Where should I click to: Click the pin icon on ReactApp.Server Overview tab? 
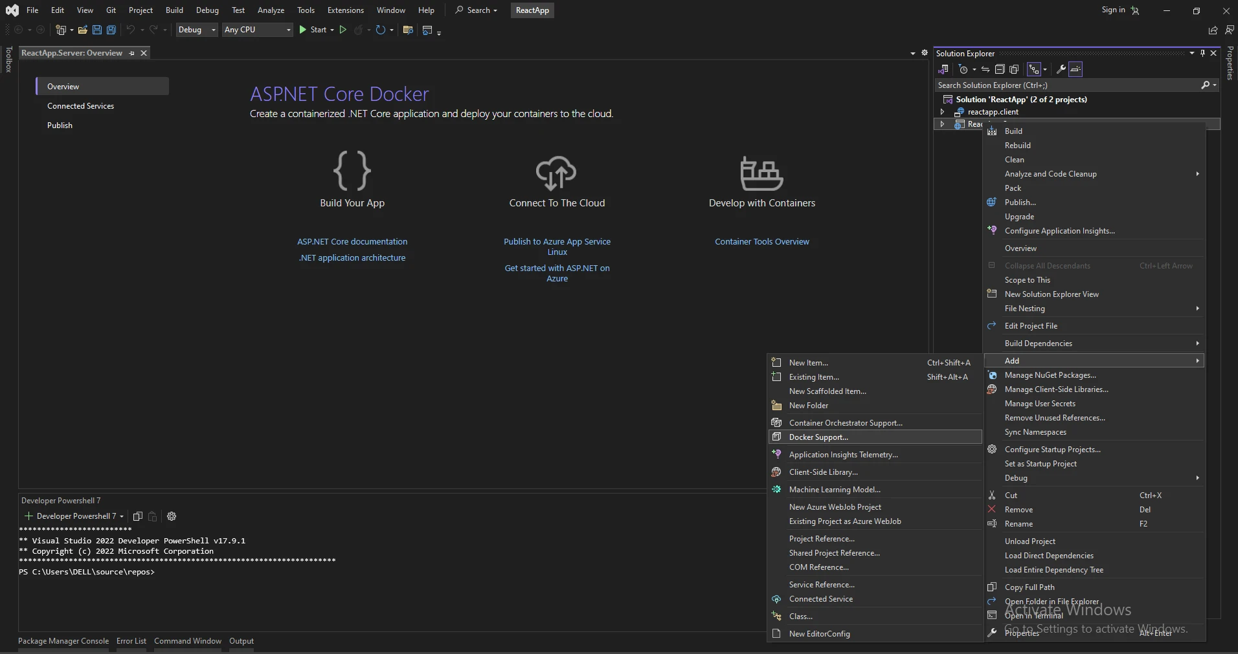pos(132,53)
